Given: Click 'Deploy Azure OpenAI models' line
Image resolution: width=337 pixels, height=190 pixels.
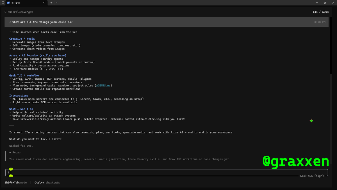Looking at the screenshot, I should point(53,62).
